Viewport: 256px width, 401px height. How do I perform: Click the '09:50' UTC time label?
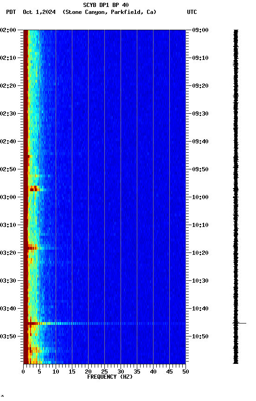[200, 169]
